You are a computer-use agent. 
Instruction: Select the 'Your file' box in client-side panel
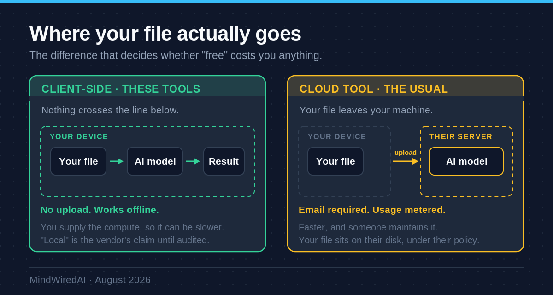(x=78, y=161)
